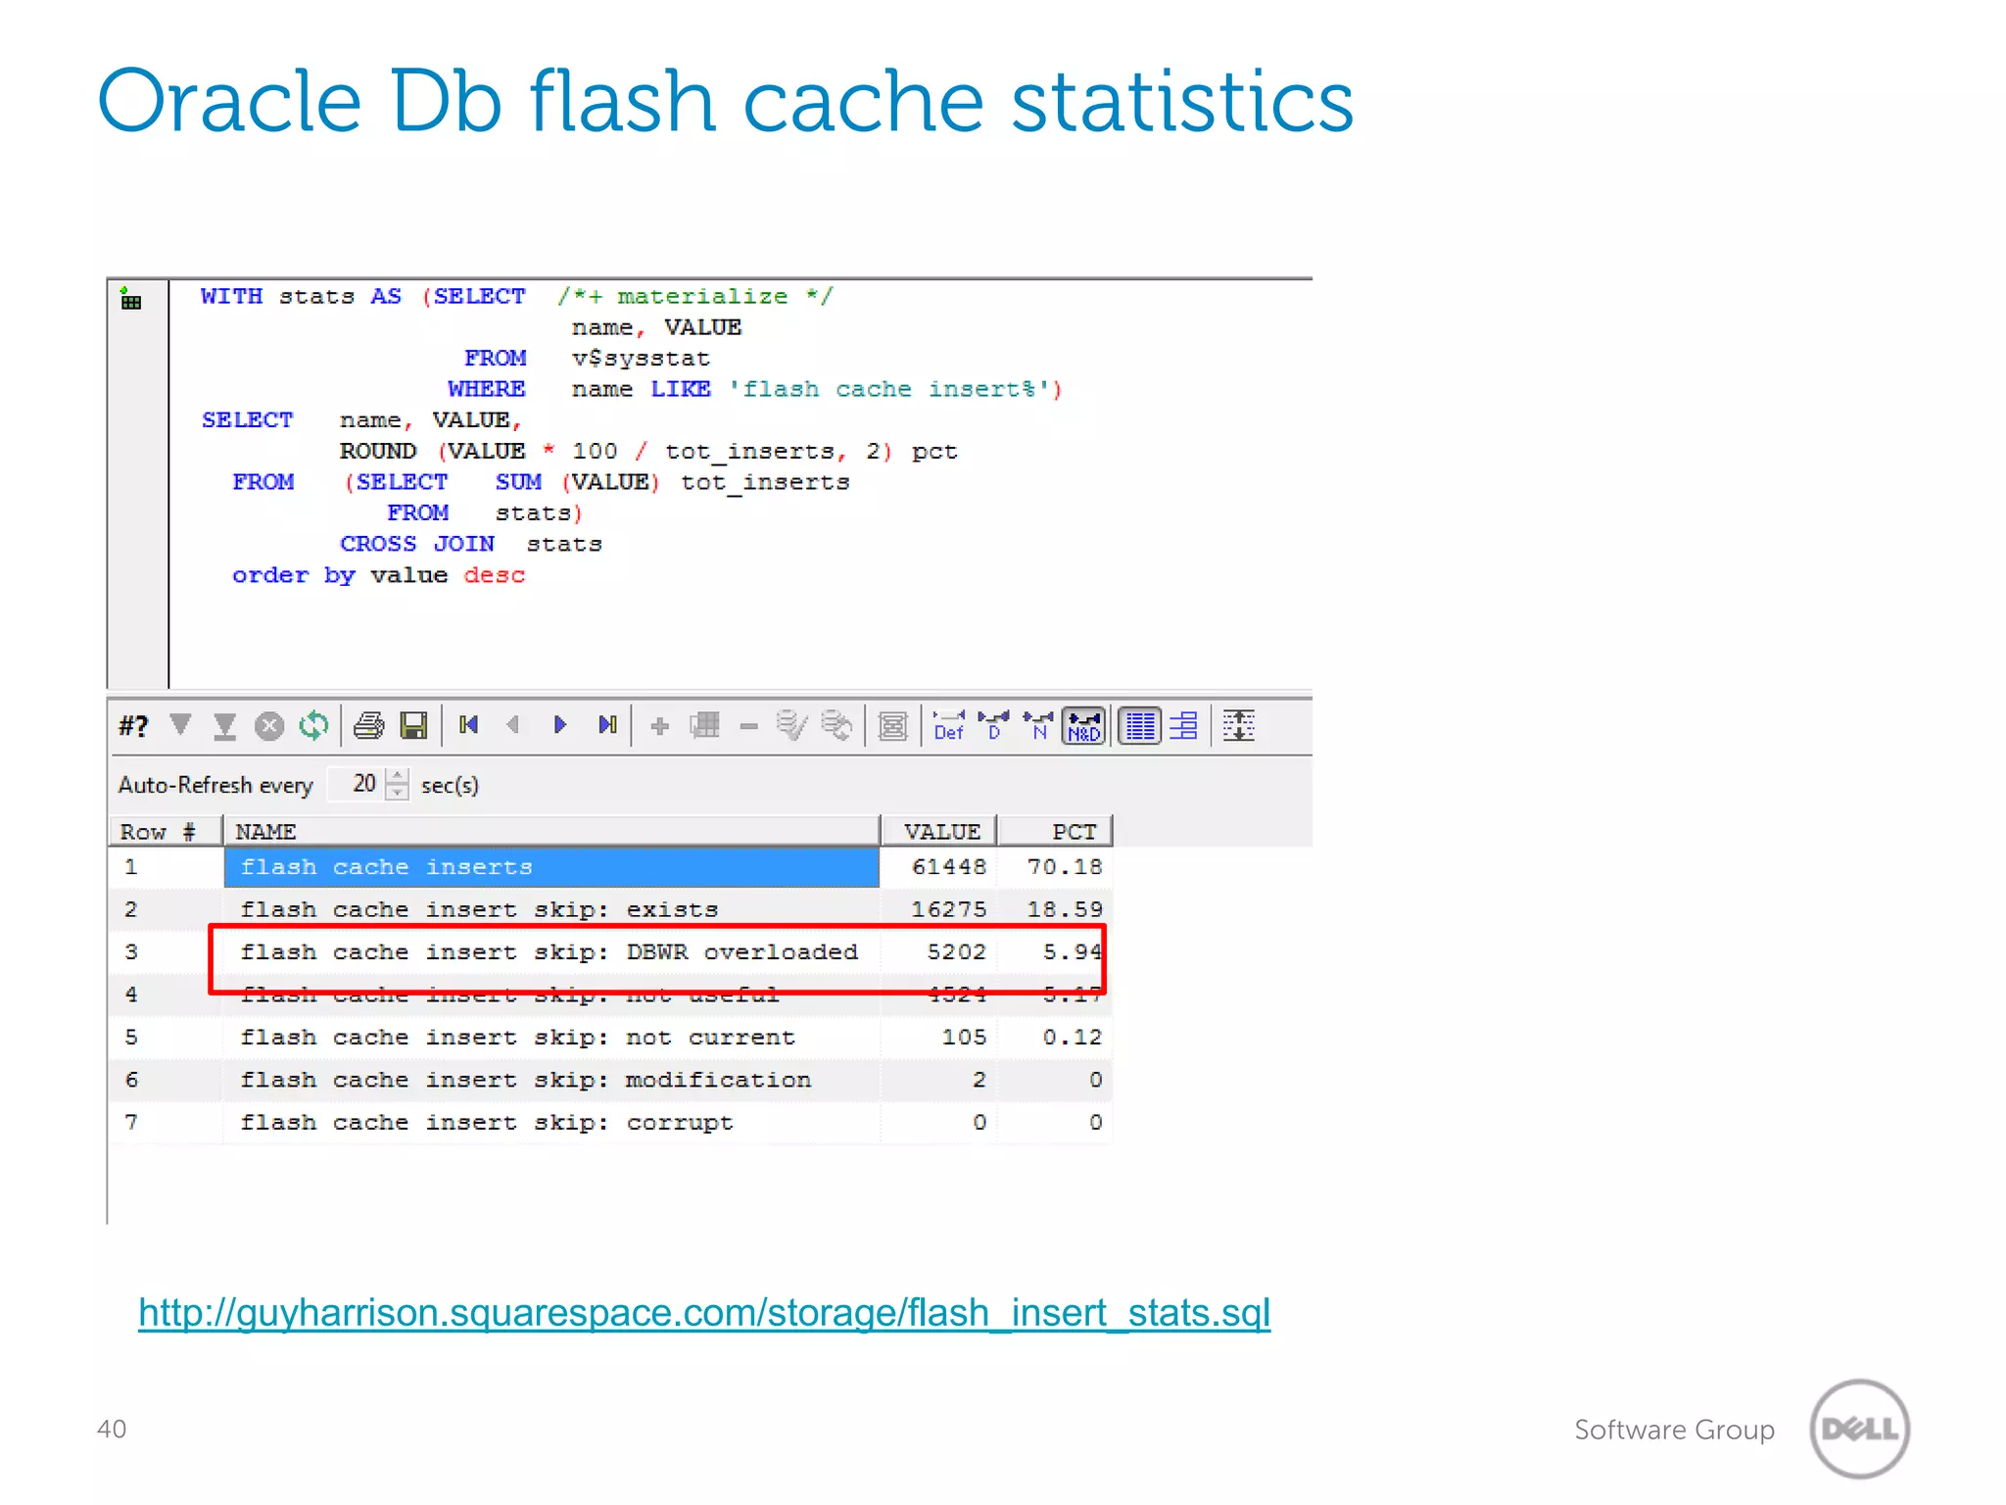The image size is (2006, 1505).
Task: Click 'order by value desc' line
Action: pyautogui.click(x=378, y=575)
